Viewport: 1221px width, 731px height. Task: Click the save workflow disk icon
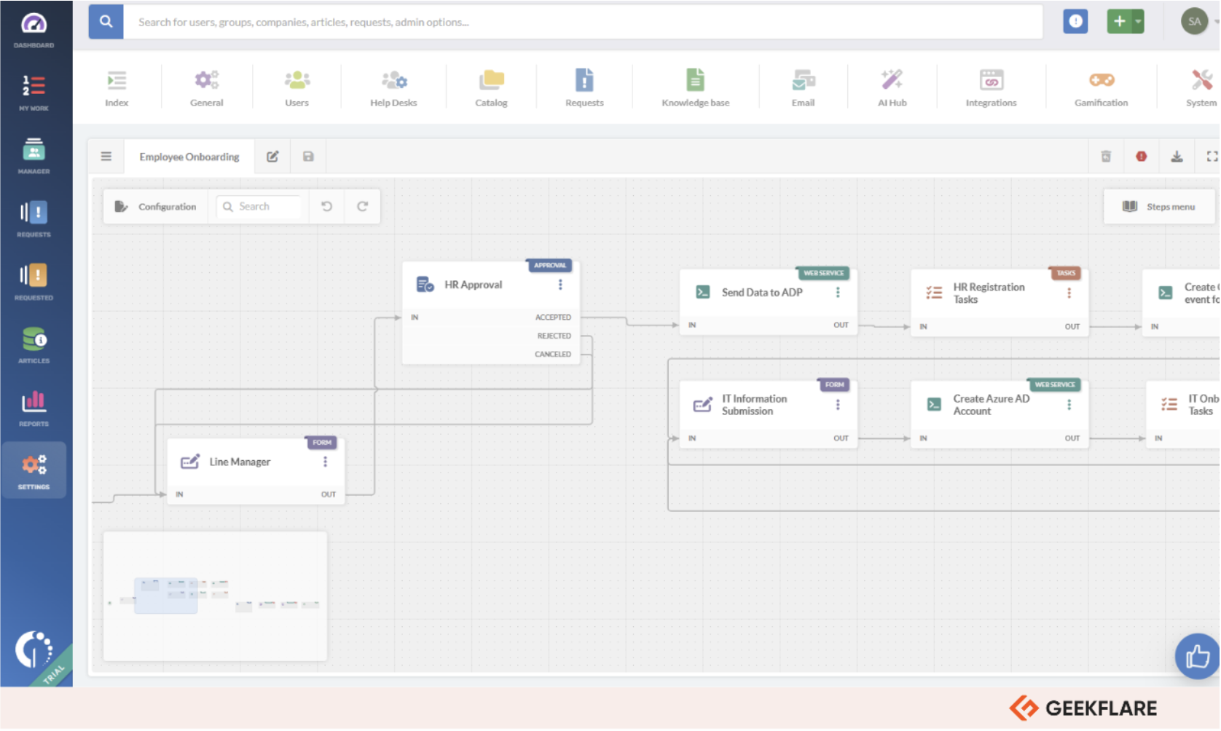click(308, 157)
